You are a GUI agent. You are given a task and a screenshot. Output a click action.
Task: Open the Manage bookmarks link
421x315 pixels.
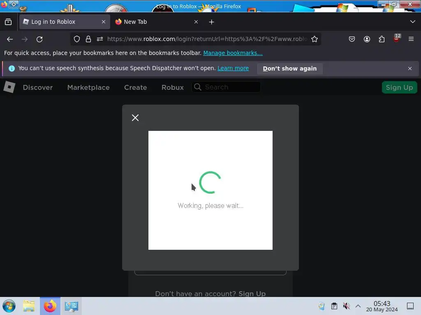233,53
